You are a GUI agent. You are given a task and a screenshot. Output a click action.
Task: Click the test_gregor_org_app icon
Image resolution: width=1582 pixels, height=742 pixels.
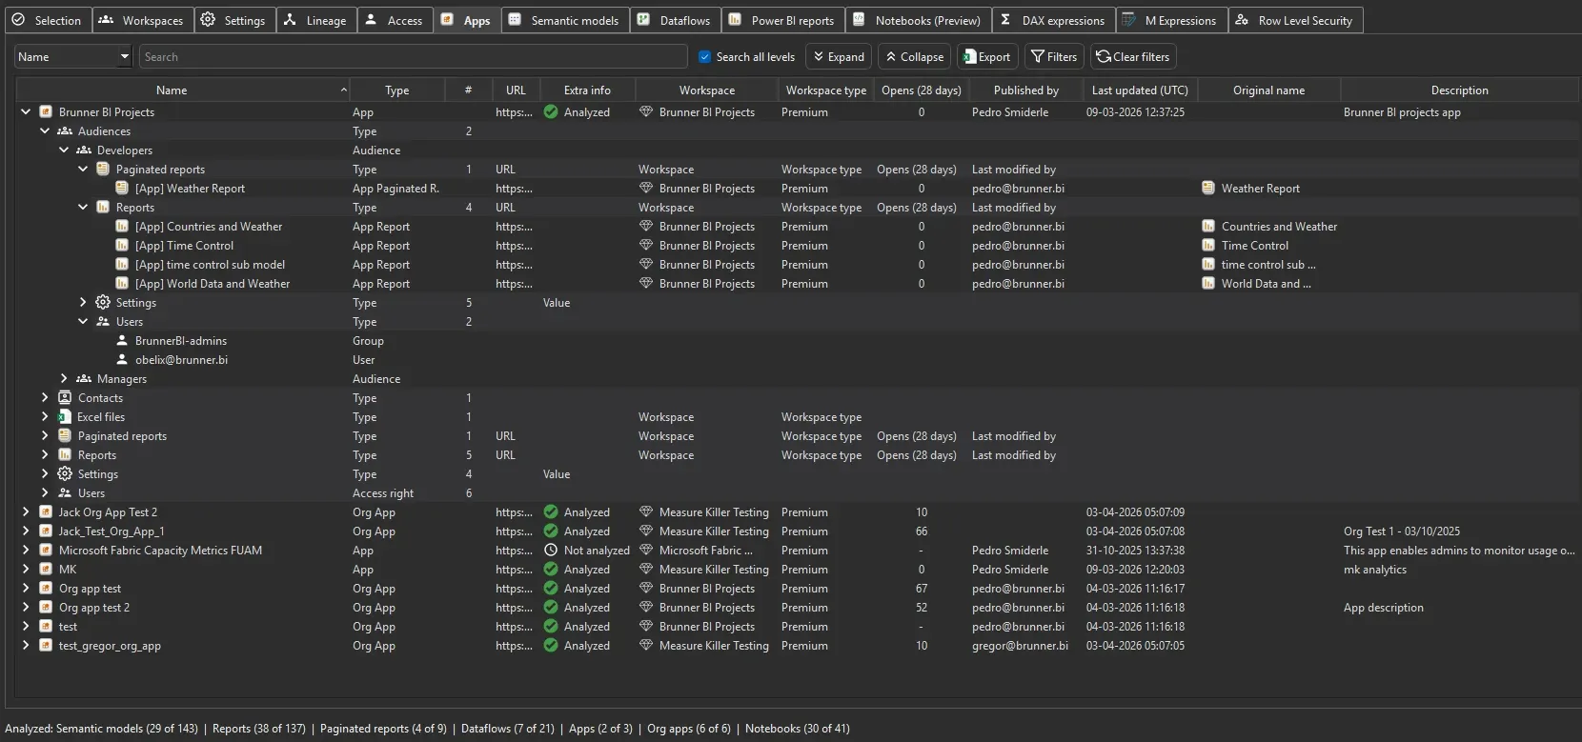pos(46,646)
